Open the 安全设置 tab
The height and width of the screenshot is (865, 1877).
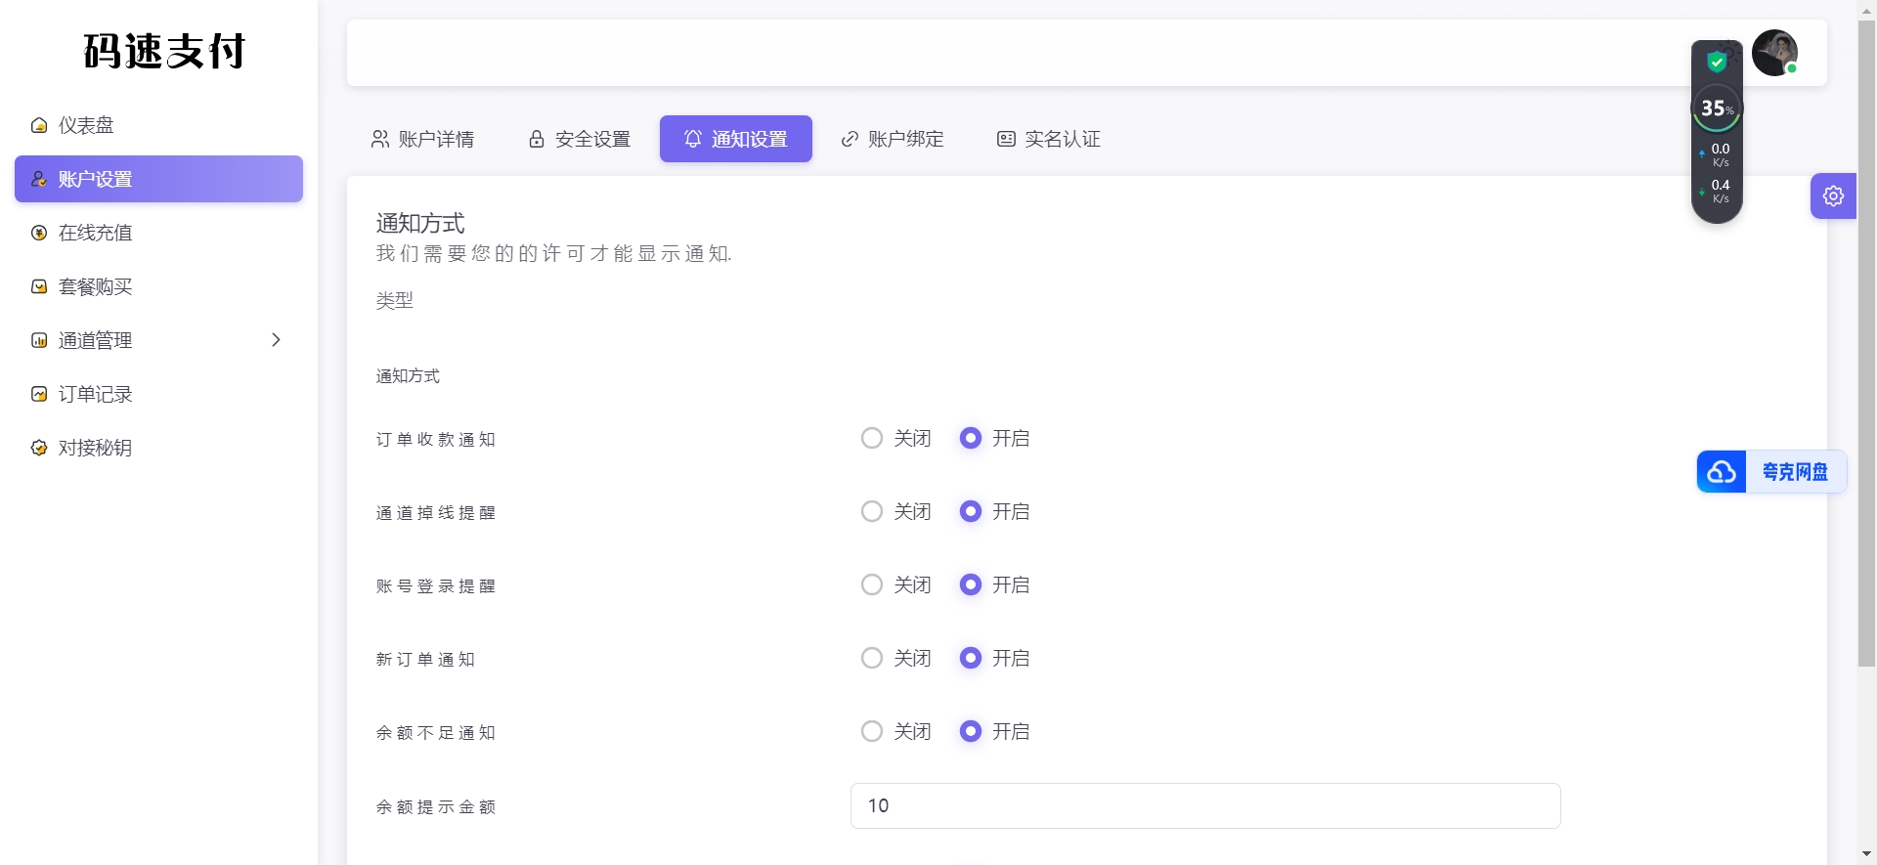pyautogui.click(x=579, y=139)
